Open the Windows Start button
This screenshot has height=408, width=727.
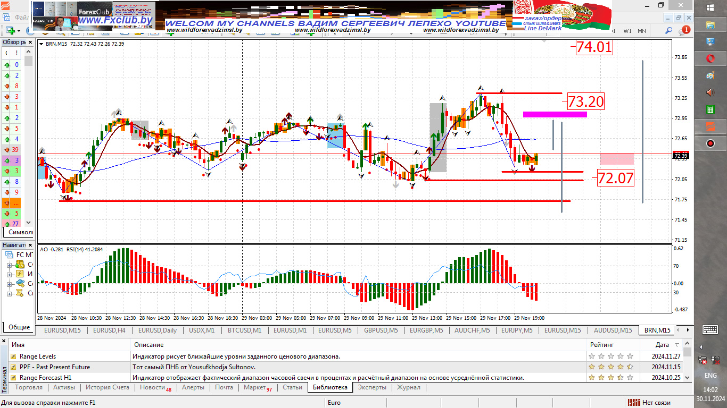coord(710,7)
